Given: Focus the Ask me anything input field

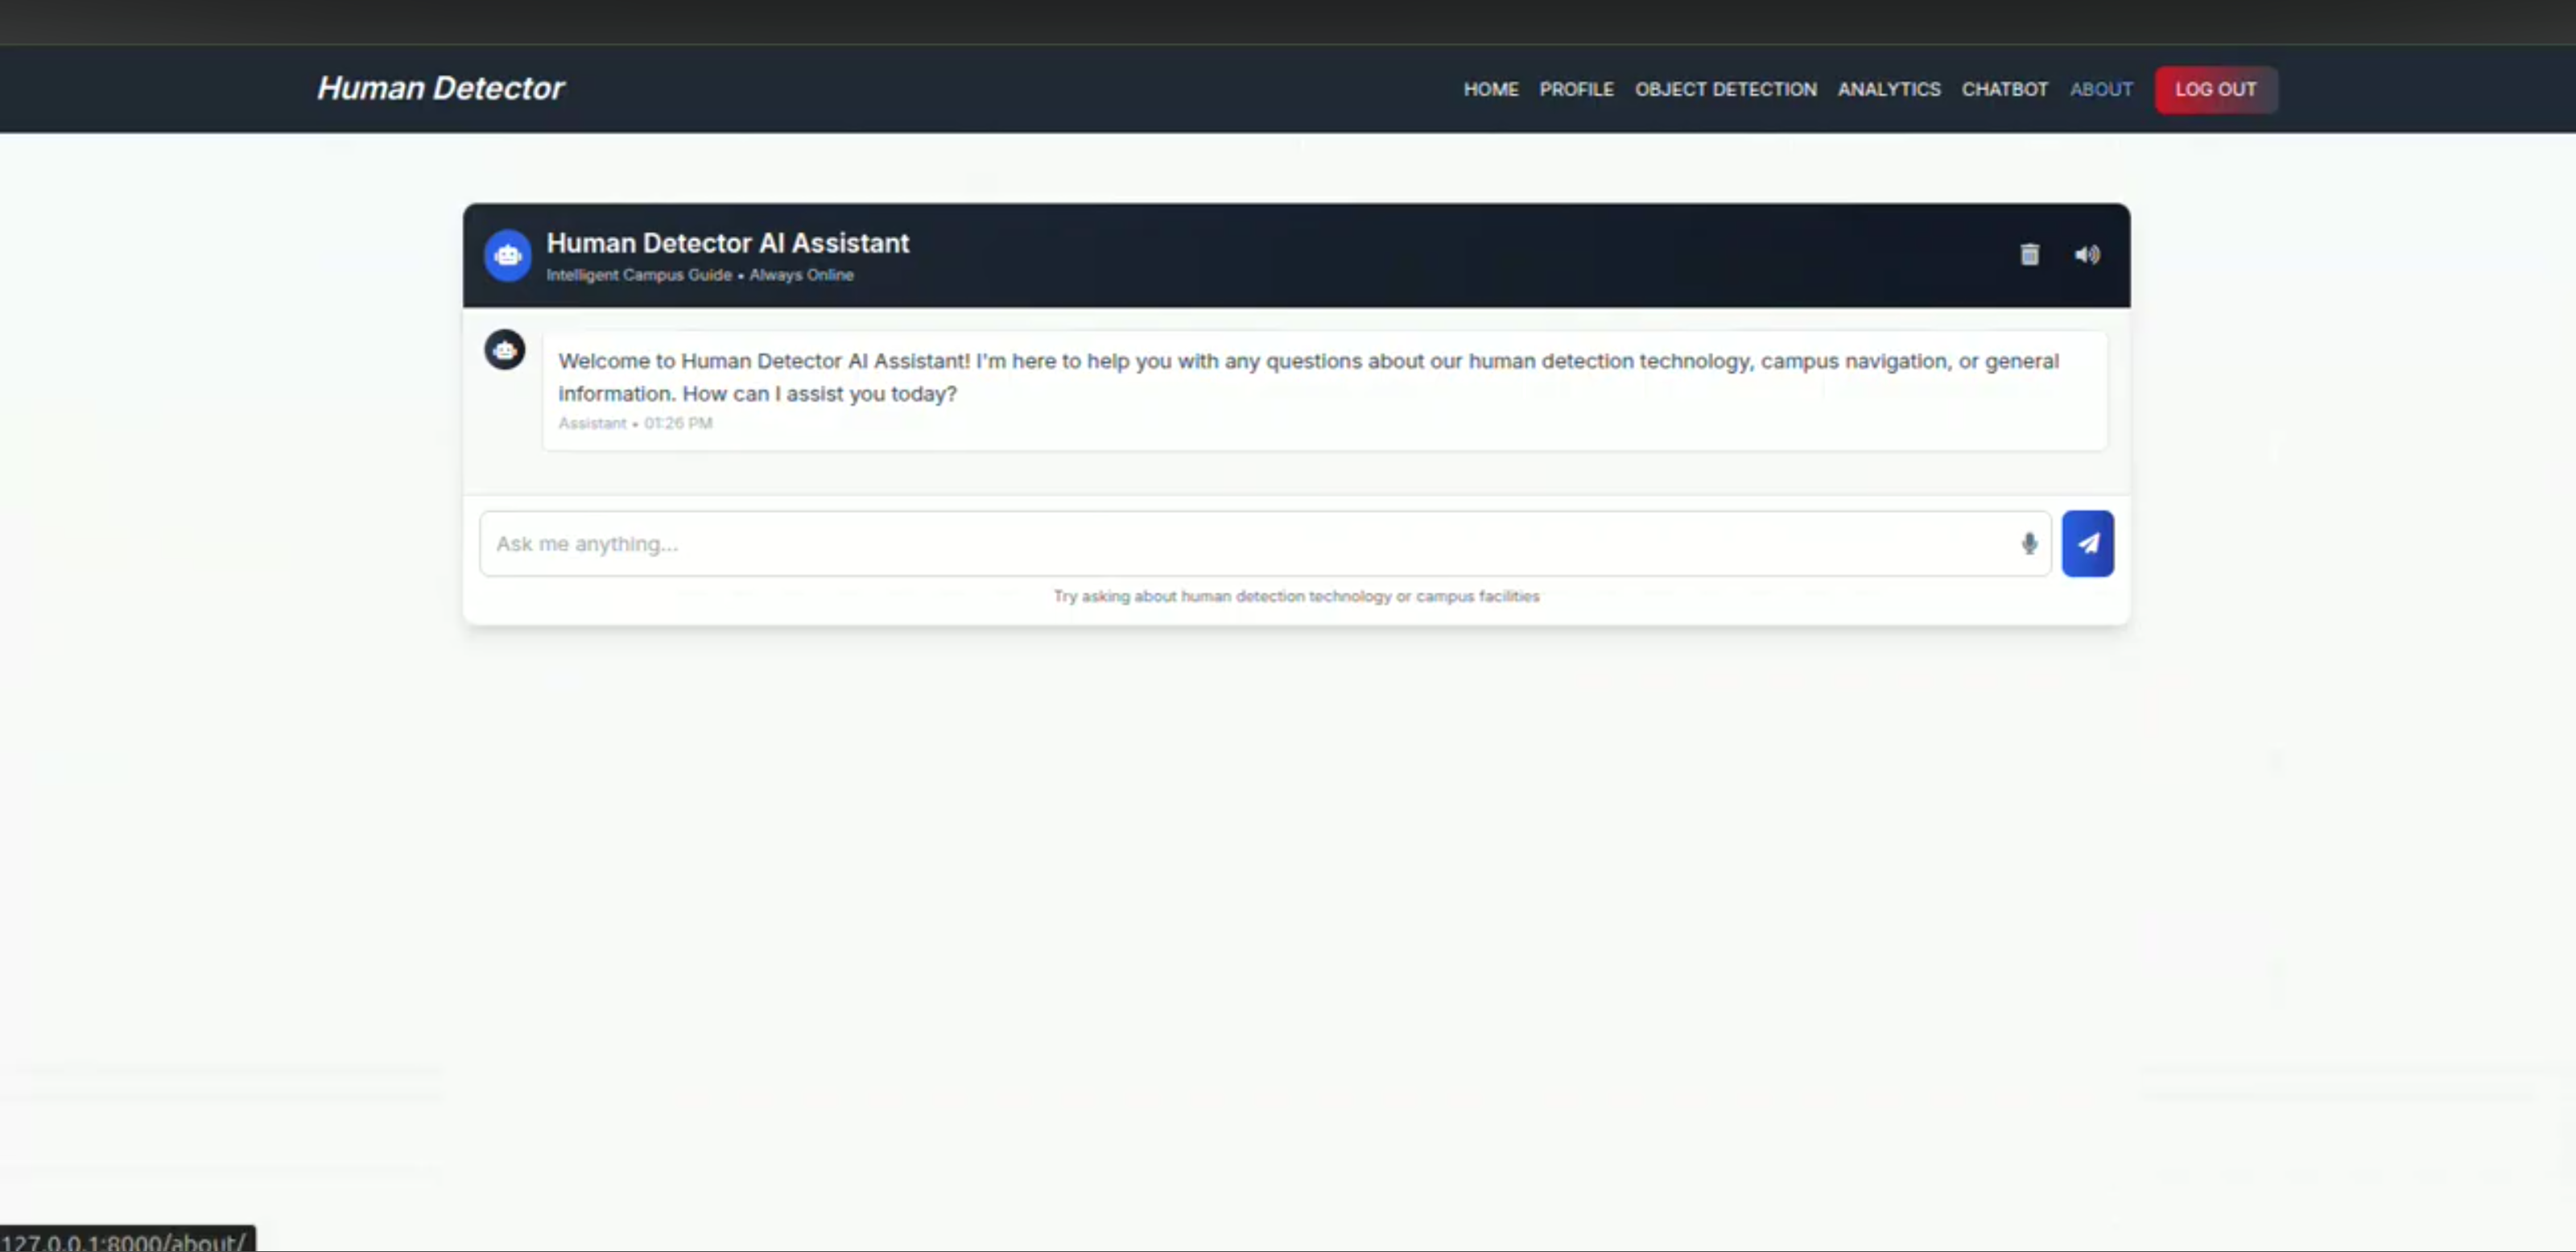Looking at the screenshot, I should click(x=1265, y=543).
